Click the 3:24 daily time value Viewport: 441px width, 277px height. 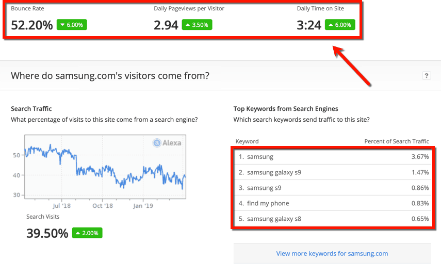point(309,25)
